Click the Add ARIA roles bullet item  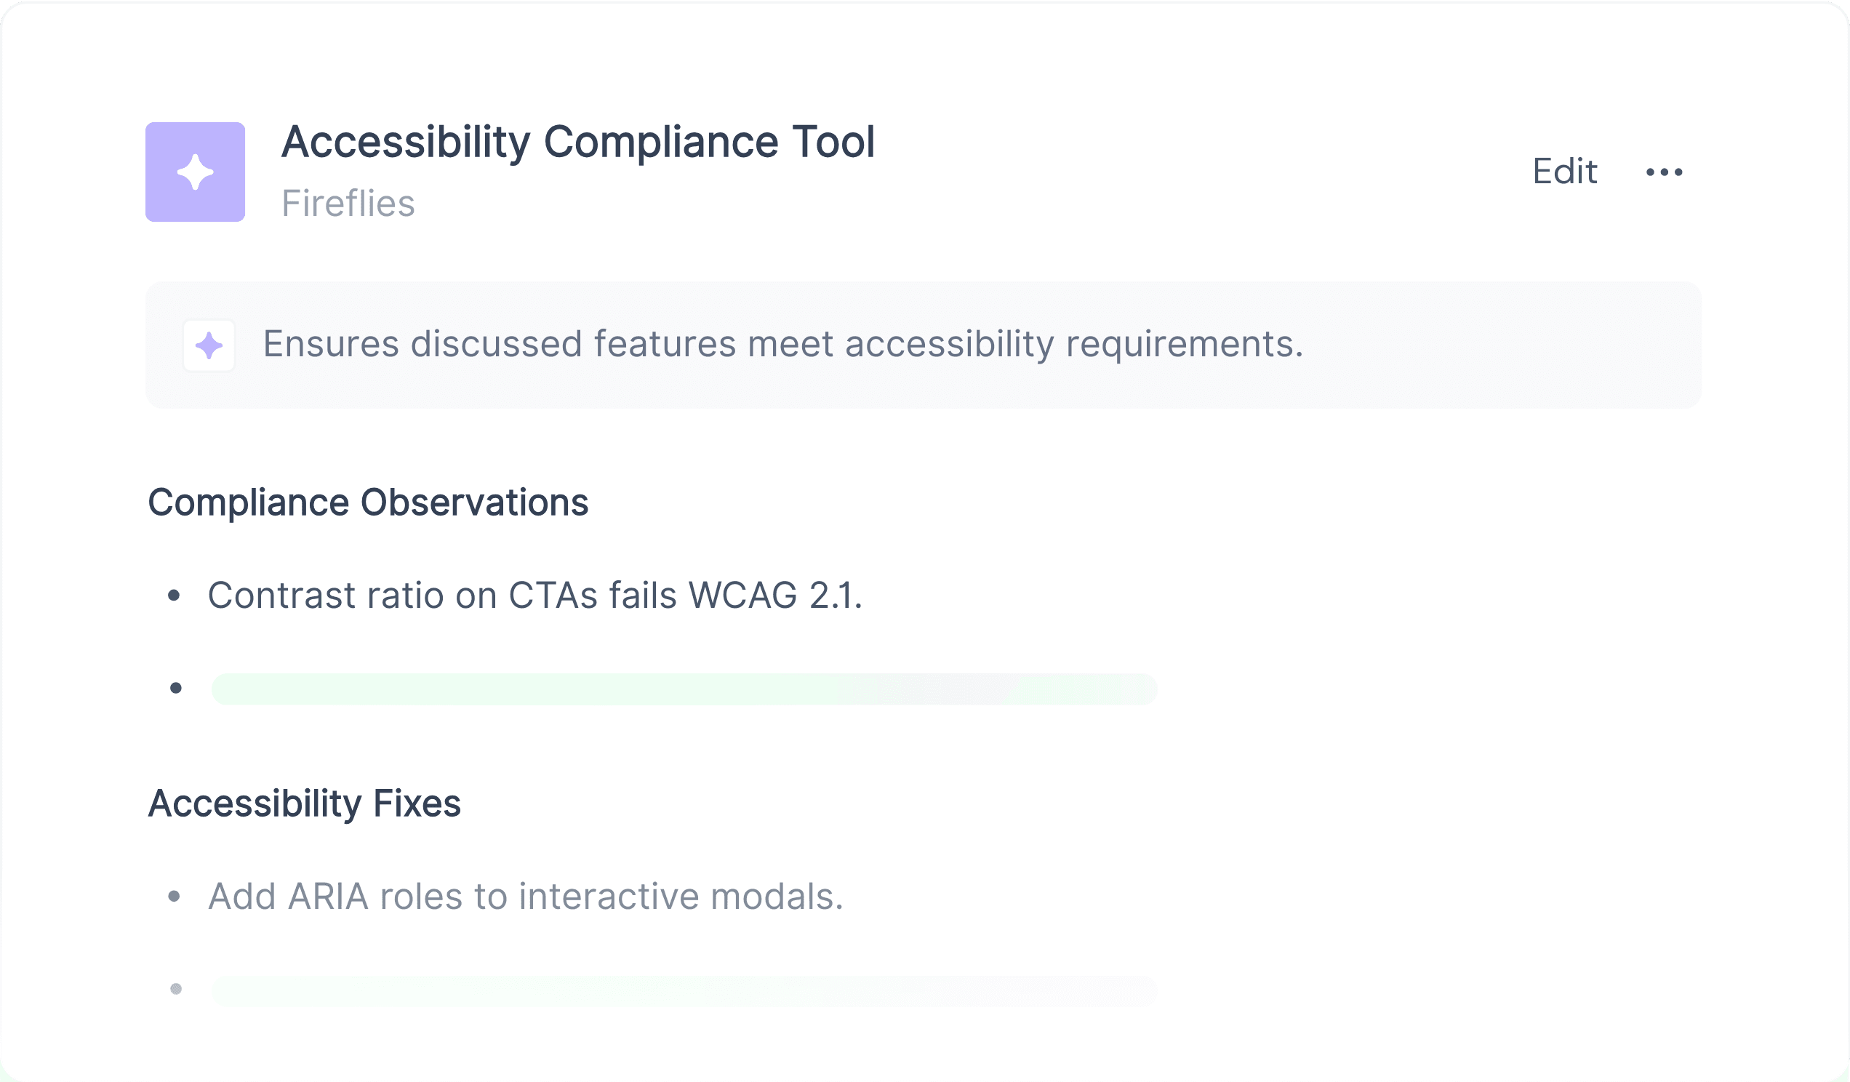(x=526, y=897)
